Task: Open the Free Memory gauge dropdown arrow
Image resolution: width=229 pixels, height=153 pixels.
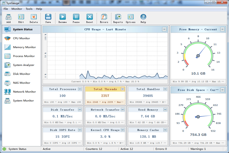Action: click(x=222, y=29)
